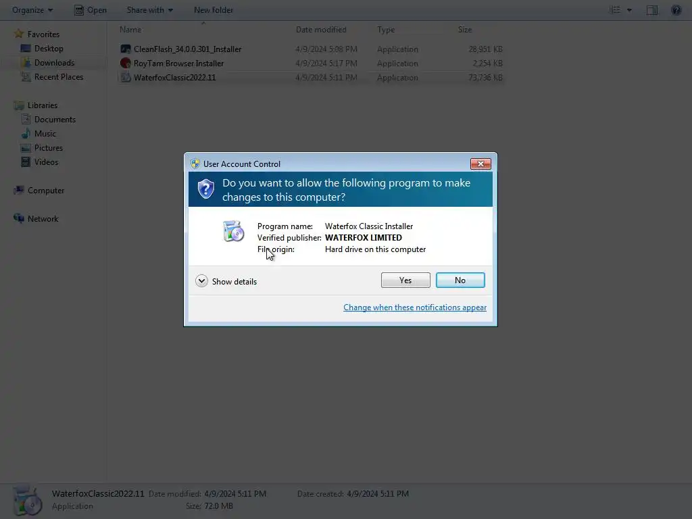Select Recent Places in the sidebar
692x519 pixels.
pos(59,76)
